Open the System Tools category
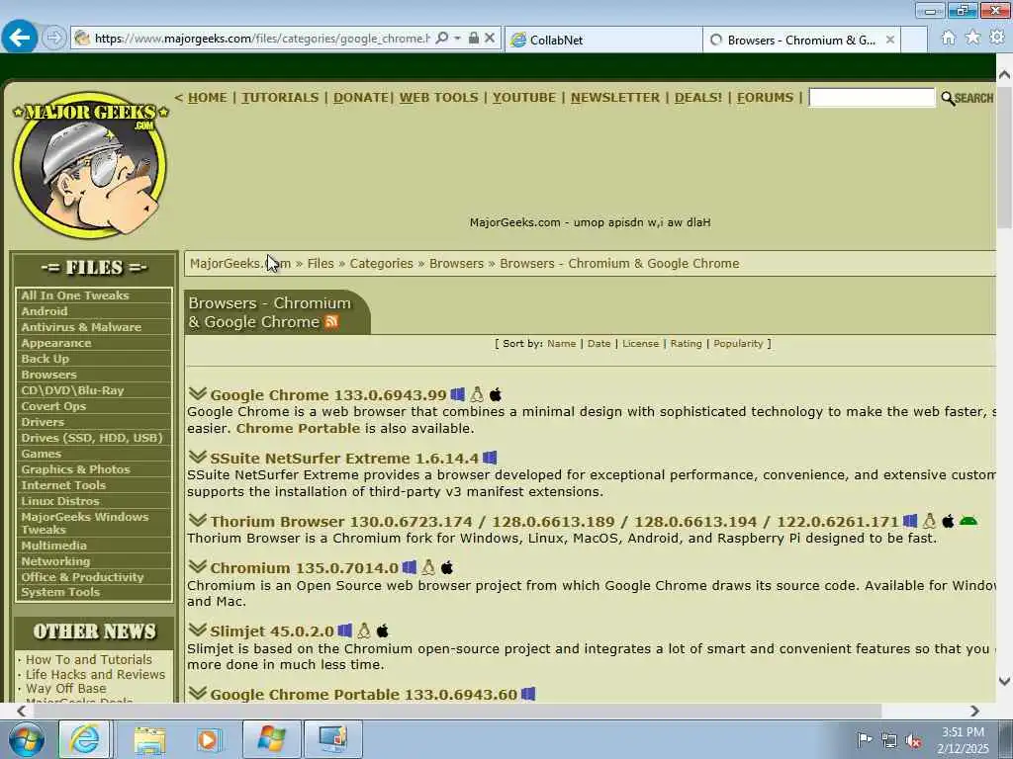1013x759 pixels. 60,592
